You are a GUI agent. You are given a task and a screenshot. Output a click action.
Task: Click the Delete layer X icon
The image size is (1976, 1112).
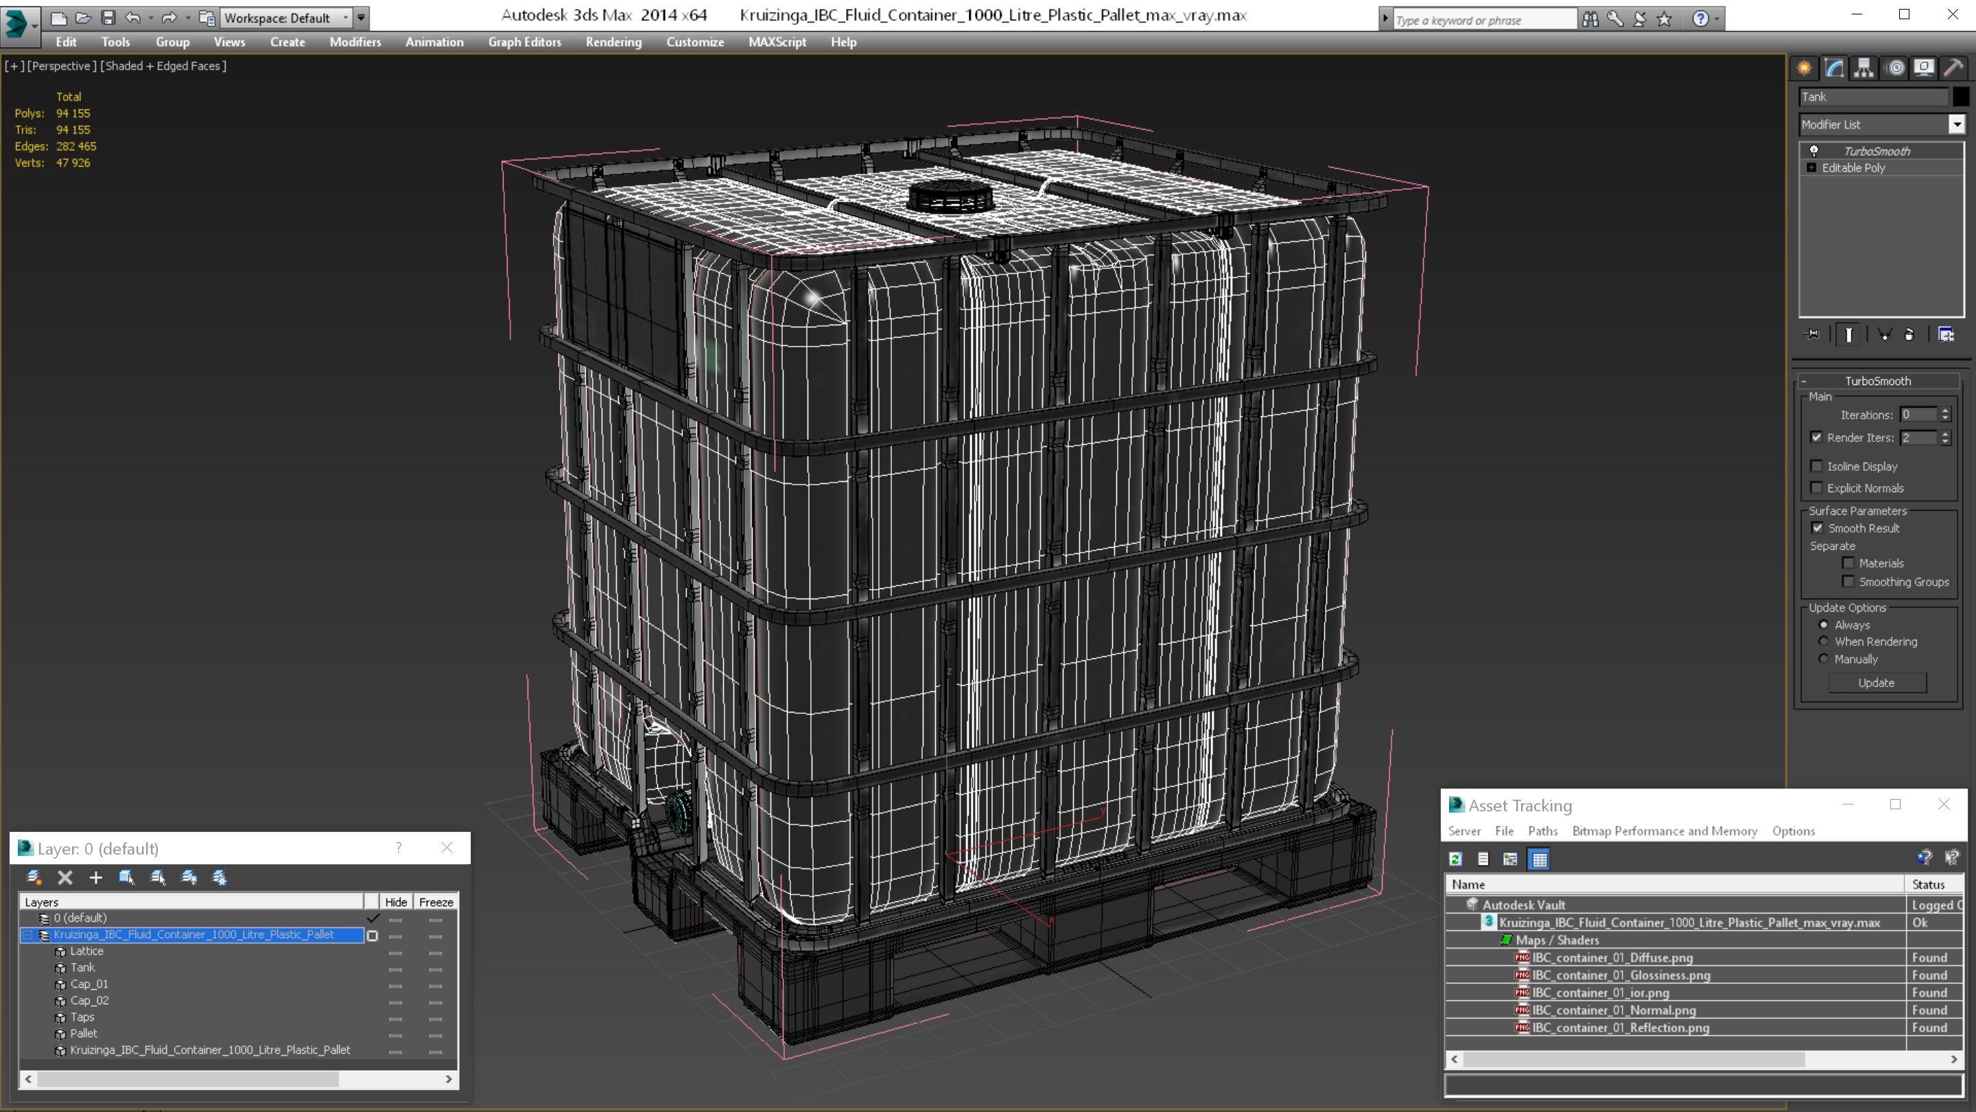tap(65, 877)
